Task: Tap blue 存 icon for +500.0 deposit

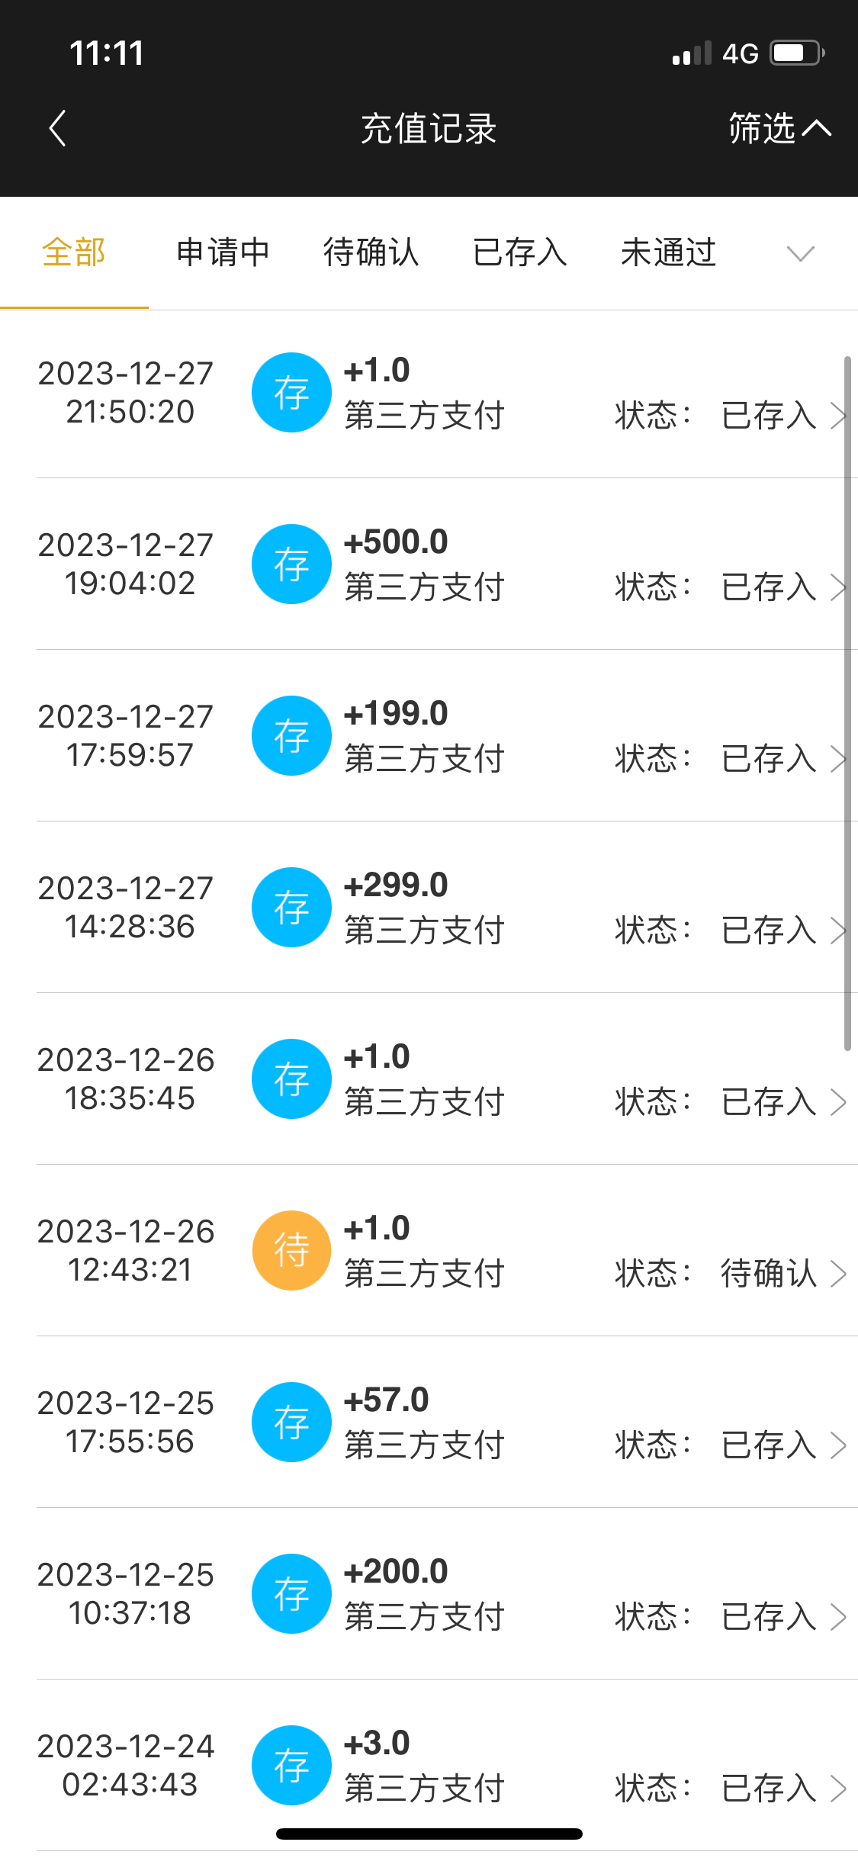Action: pyautogui.click(x=291, y=564)
